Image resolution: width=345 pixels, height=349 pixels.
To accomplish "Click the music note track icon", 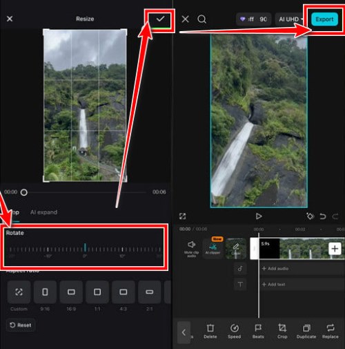I will [x=240, y=269].
